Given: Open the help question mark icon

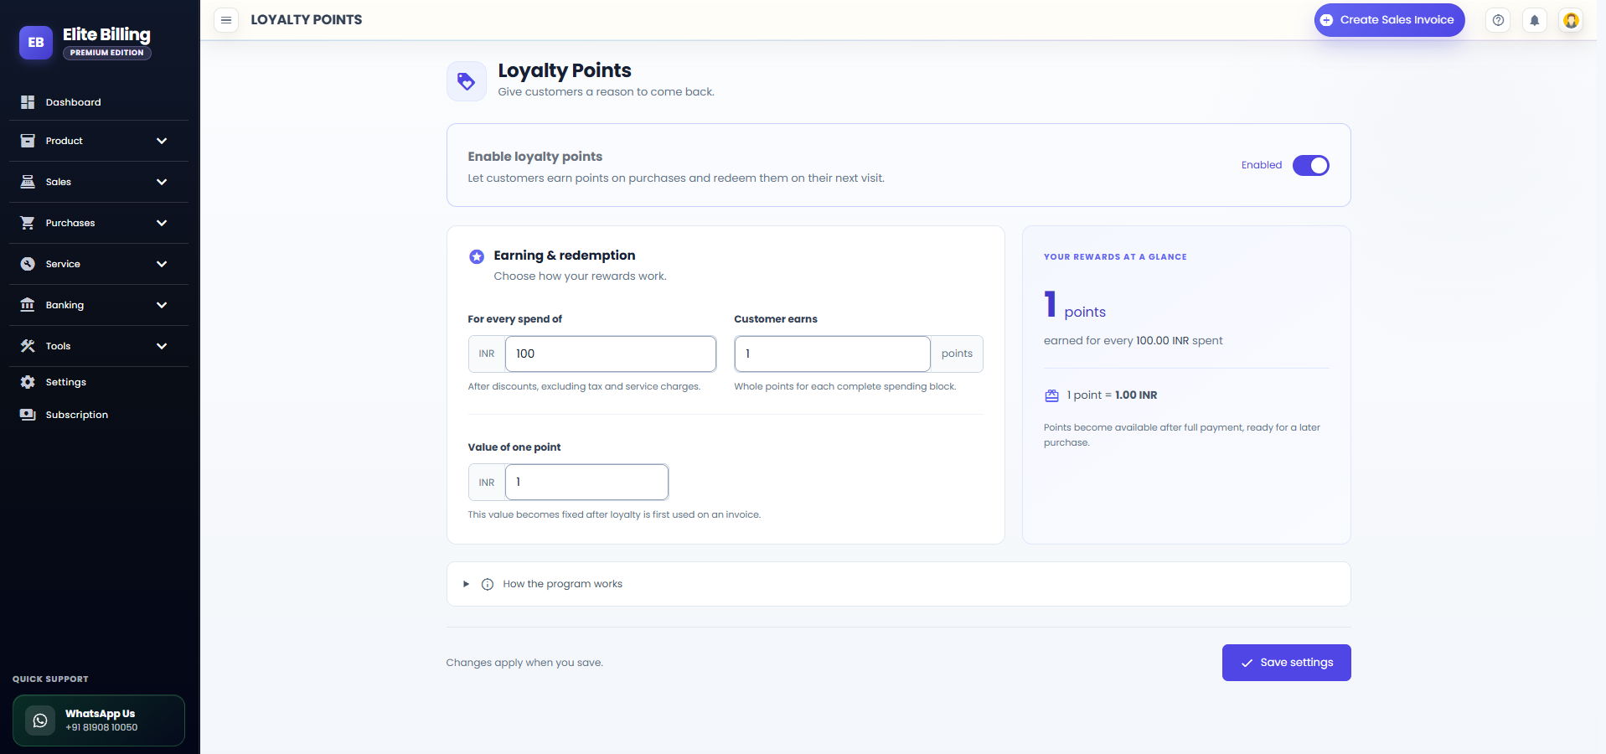Looking at the screenshot, I should point(1498,20).
